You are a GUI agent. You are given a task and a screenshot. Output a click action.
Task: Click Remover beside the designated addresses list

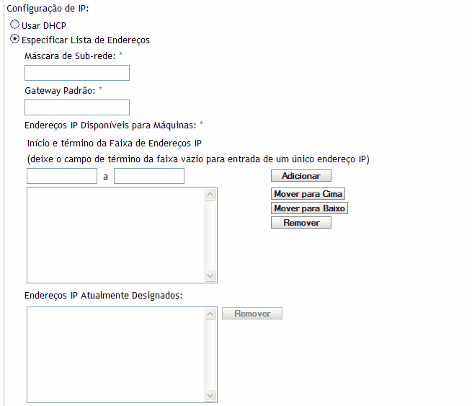point(252,314)
